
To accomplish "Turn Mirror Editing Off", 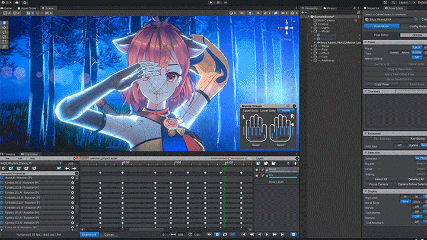I will click(417, 58).
